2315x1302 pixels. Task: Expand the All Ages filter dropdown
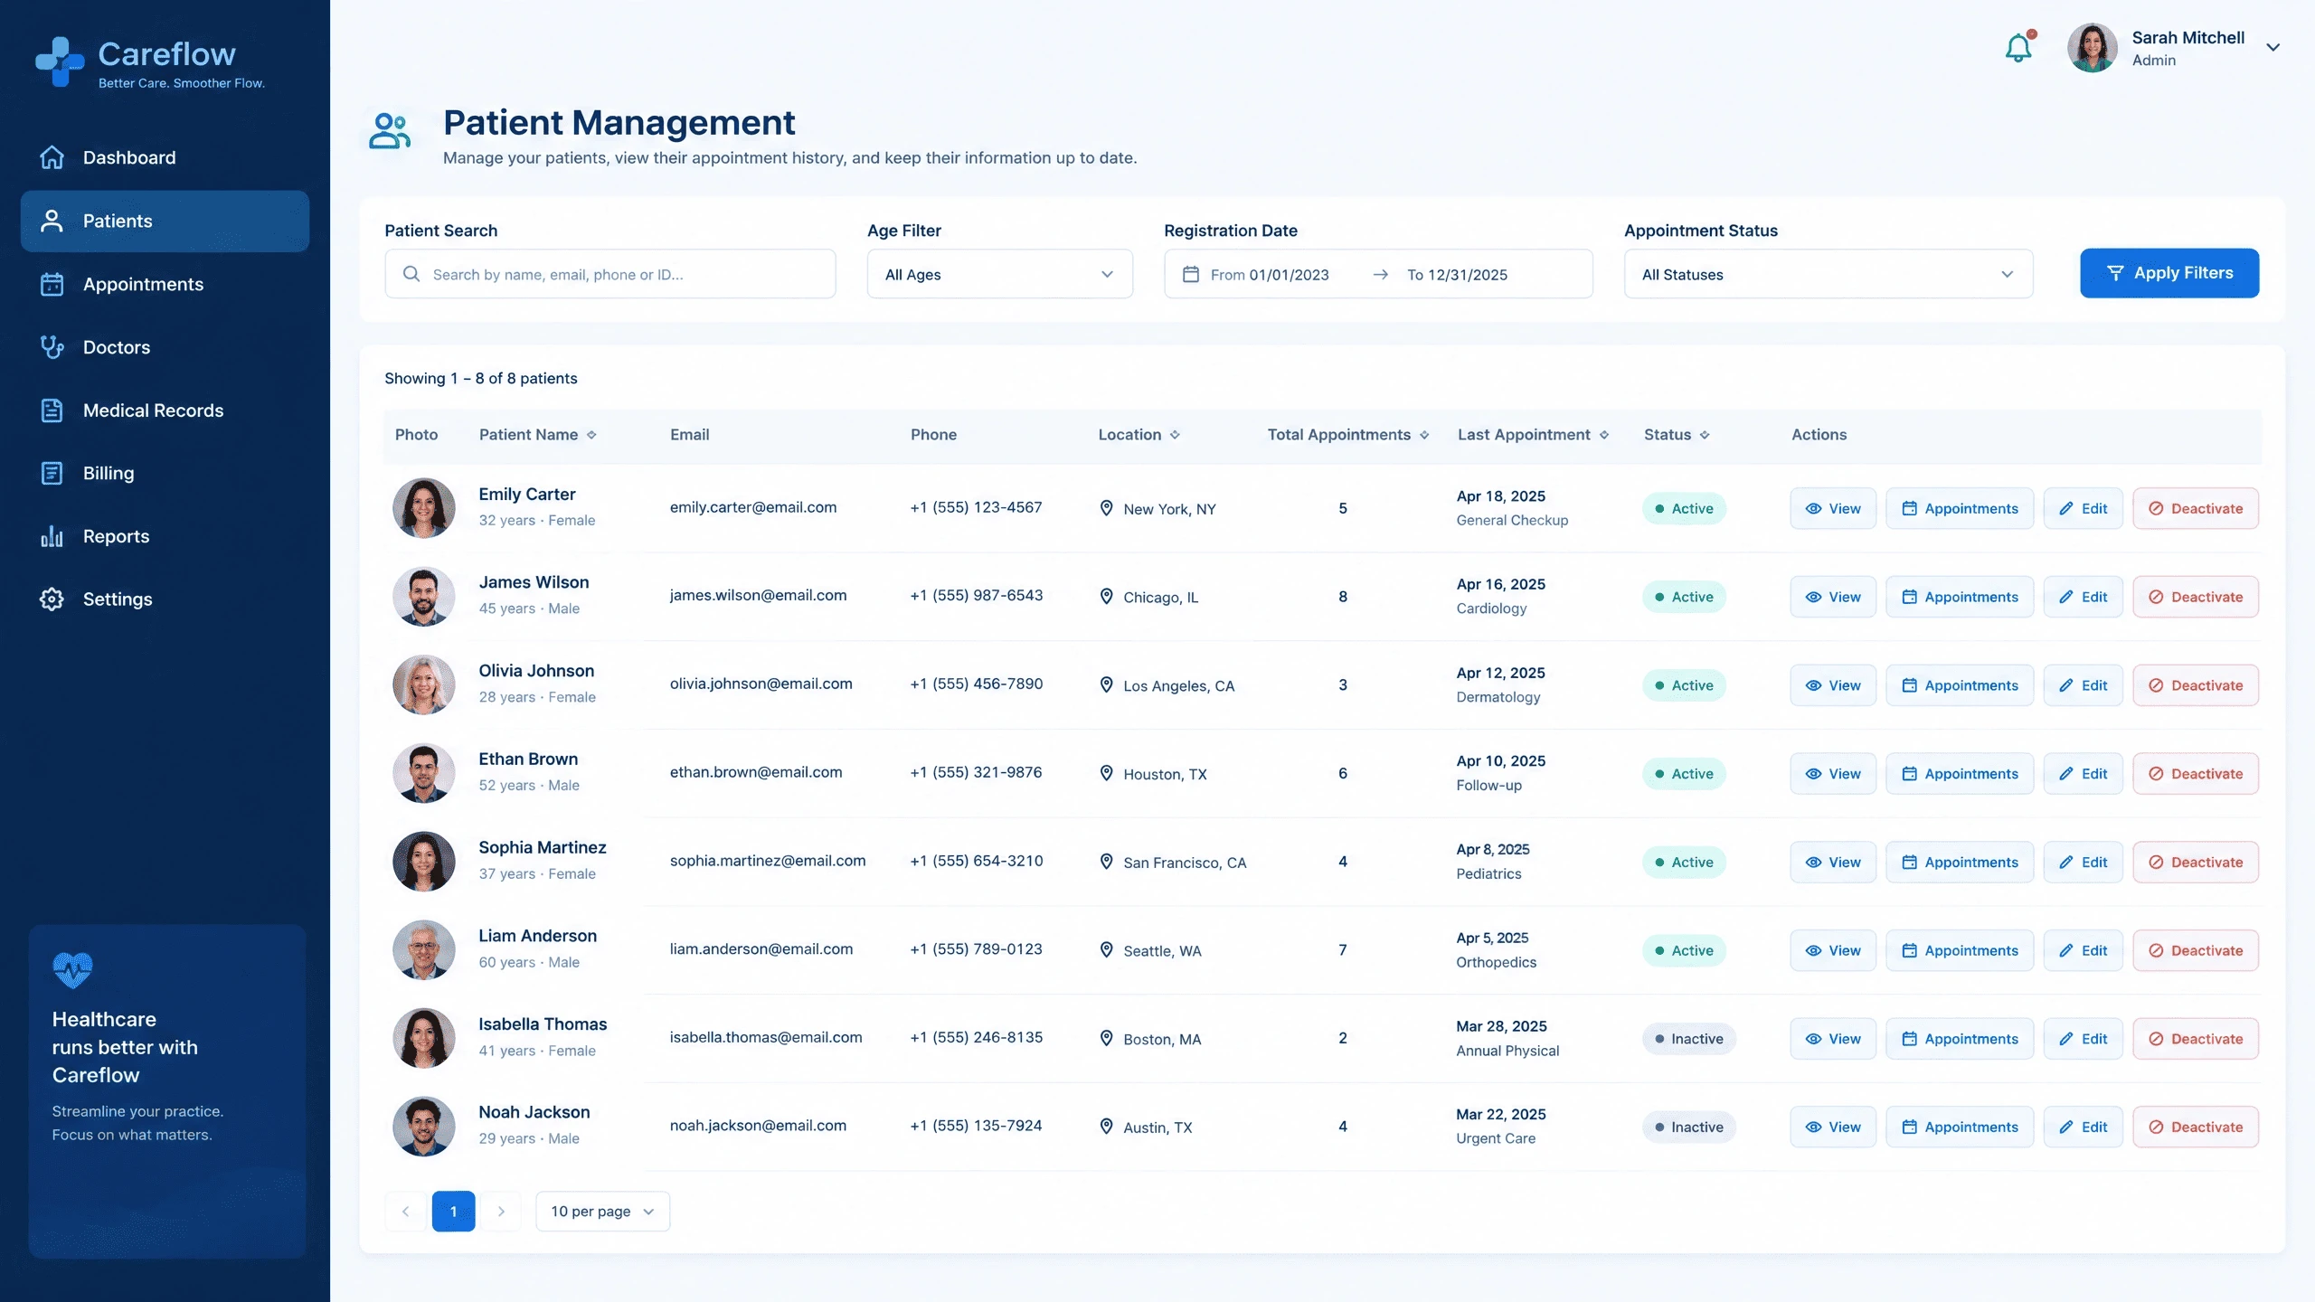pyautogui.click(x=1000, y=274)
